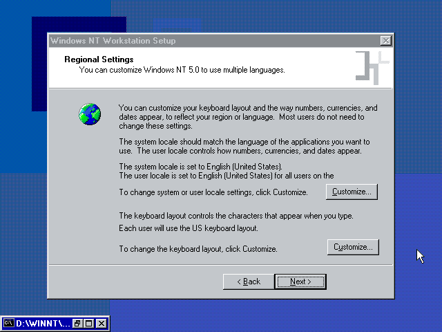Go to the Next setup page

tap(300, 282)
